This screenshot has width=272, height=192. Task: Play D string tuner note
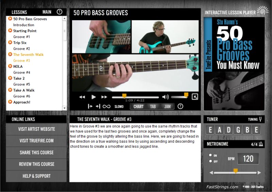[x=228, y=130]
